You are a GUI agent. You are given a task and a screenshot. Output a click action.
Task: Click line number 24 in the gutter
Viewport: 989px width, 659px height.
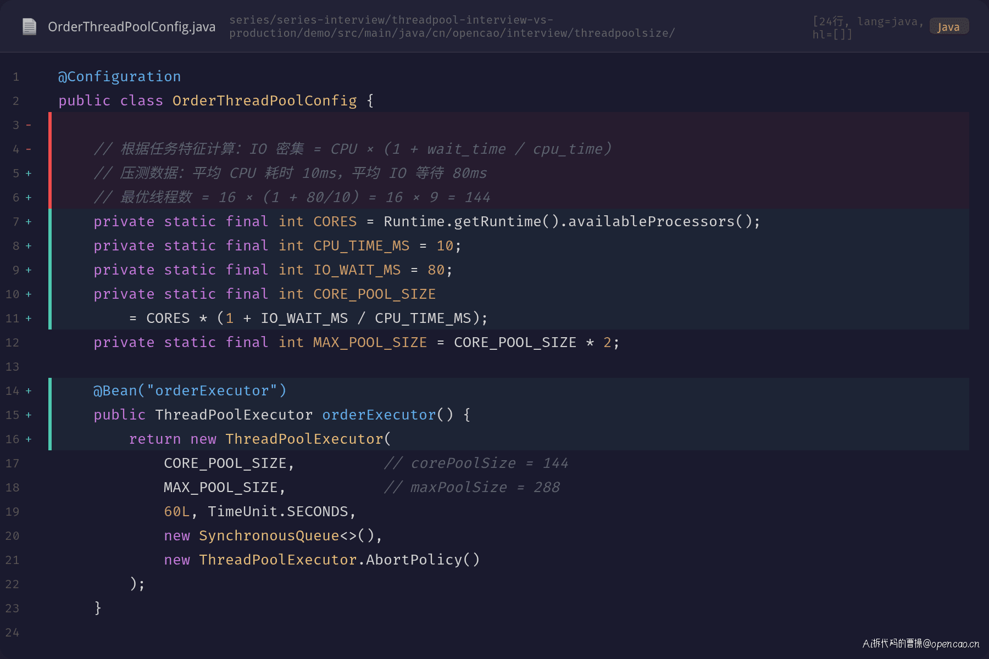pyautogui.click(x=12, y=633)
